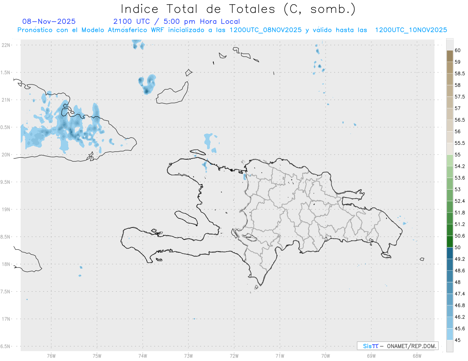Select the darkest brown color band between 59 and 60

tap(450, 56)
